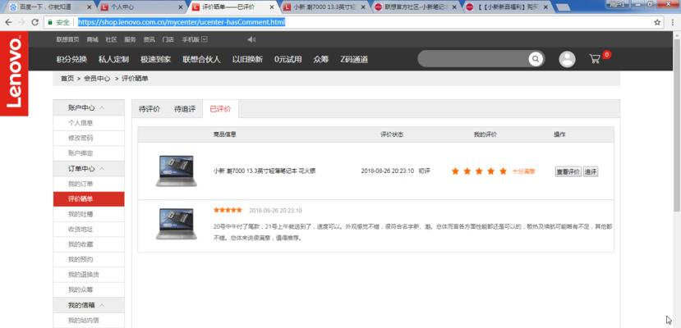The width and height of the screenshot is (681, 328).
Task: Click the laptop thumbnail beside the review text
Action: pyautogui.click(x=177, y=224)
